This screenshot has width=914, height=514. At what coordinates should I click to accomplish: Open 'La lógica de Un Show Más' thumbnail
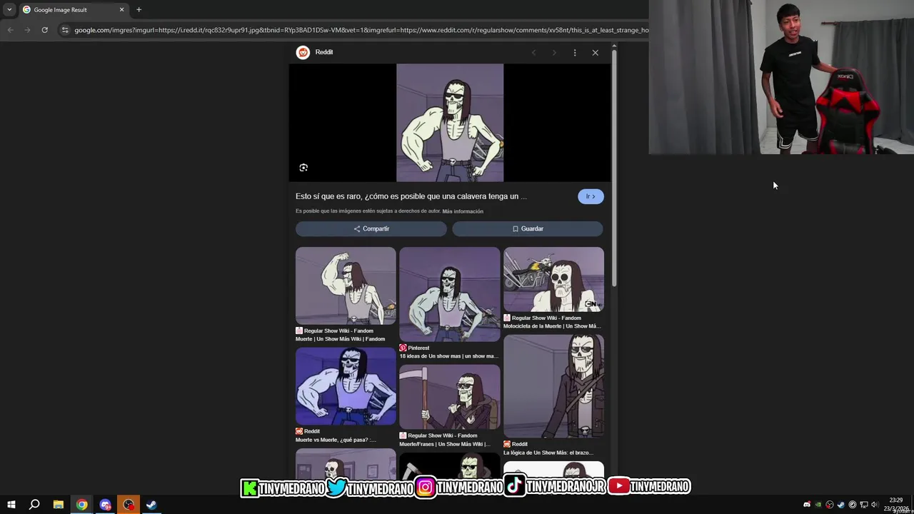point(553,386)
